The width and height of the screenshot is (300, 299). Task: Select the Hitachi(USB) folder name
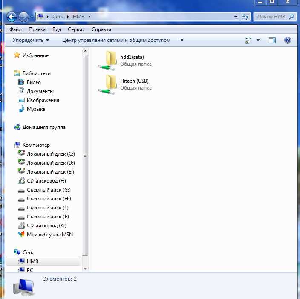coord(134,81)
